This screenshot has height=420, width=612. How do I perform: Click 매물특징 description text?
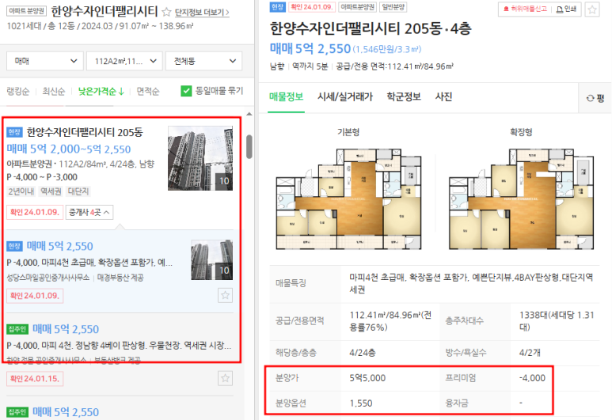(x=471, y=283)
